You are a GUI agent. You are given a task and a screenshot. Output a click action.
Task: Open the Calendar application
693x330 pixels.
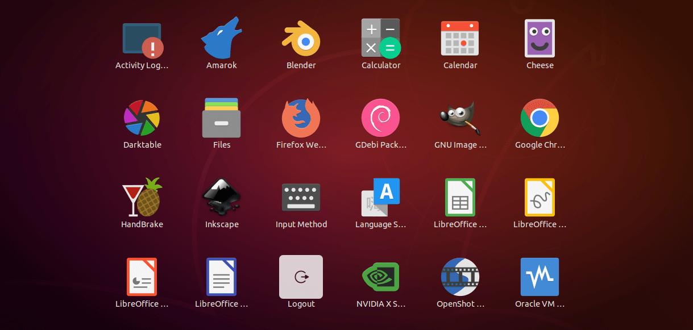pyautogui.click(x=460, y=38)
